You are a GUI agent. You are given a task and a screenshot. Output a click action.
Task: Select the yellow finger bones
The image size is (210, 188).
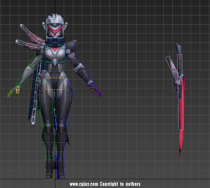18,90
